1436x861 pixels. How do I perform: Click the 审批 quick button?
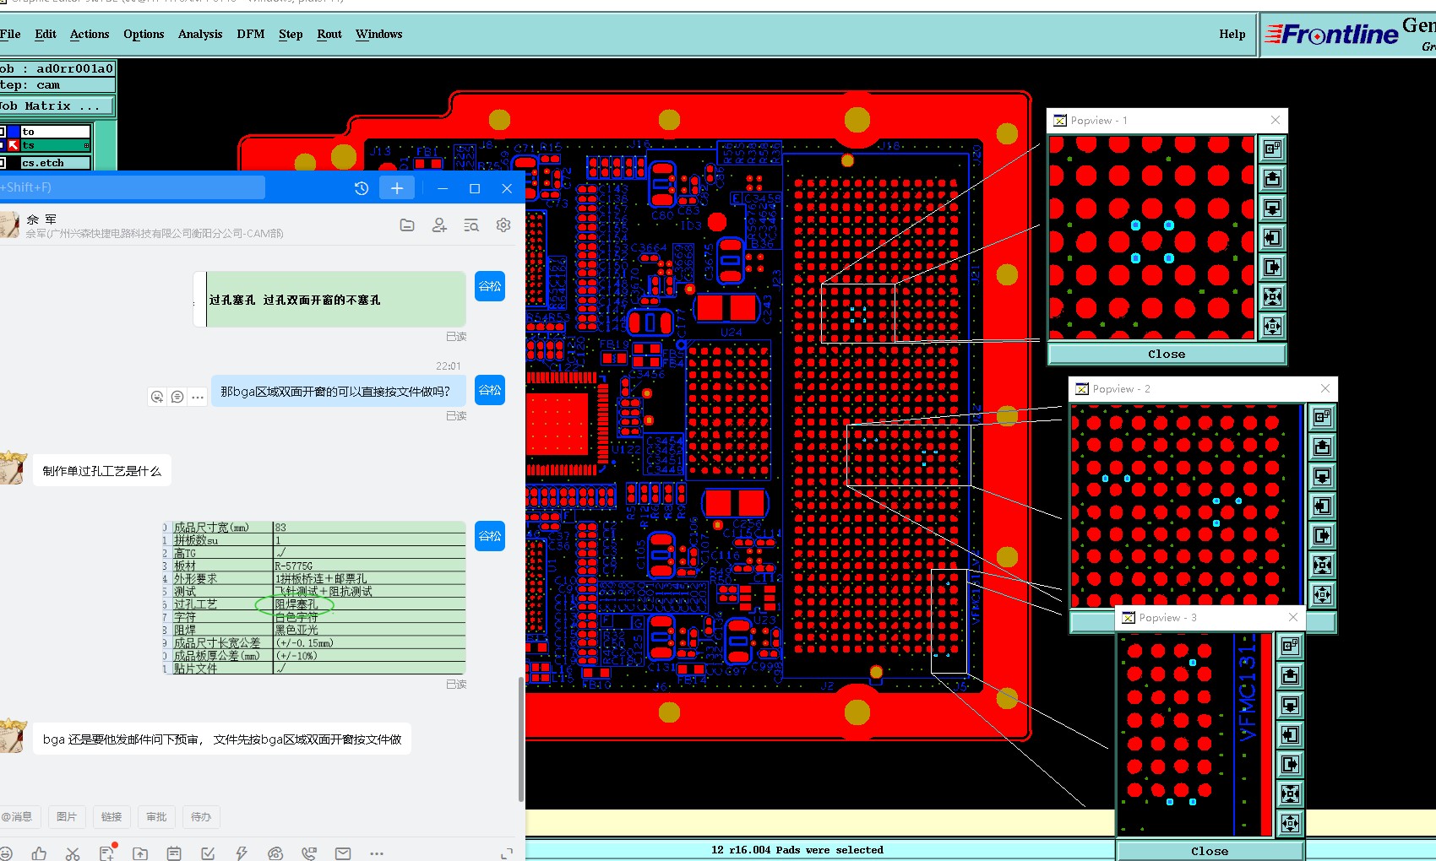(x=156, y=817)
